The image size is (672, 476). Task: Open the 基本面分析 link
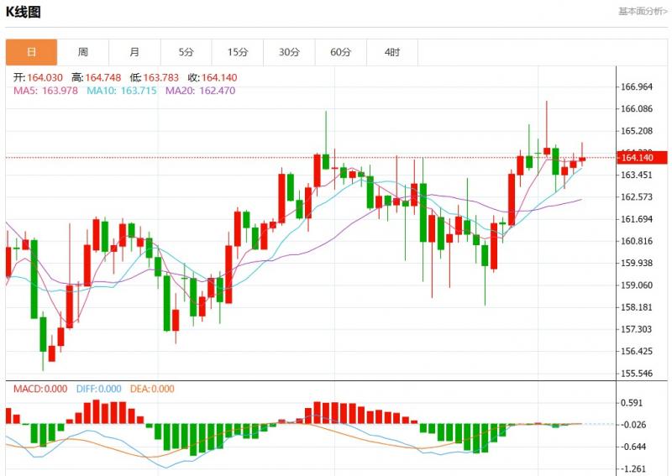tap(643, 12)
